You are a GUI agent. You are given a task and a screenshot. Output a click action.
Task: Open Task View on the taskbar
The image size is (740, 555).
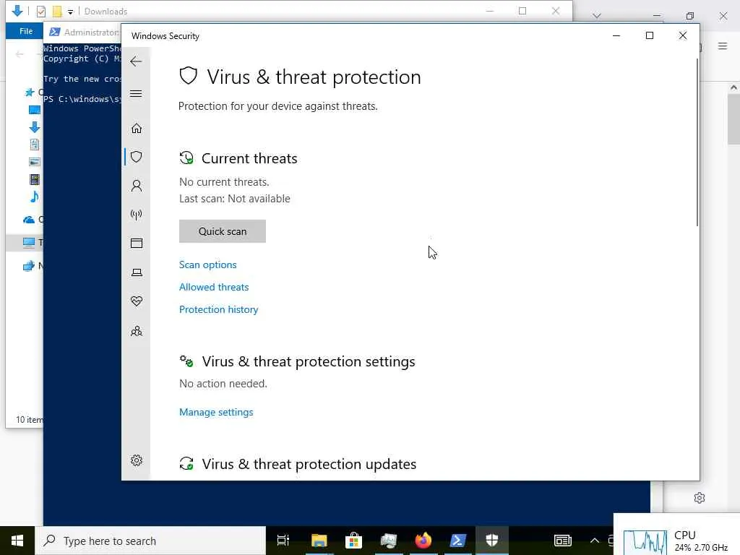pos(283,541)
